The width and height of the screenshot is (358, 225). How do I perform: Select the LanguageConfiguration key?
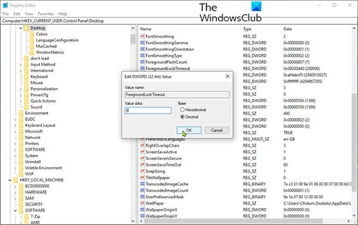57,40
